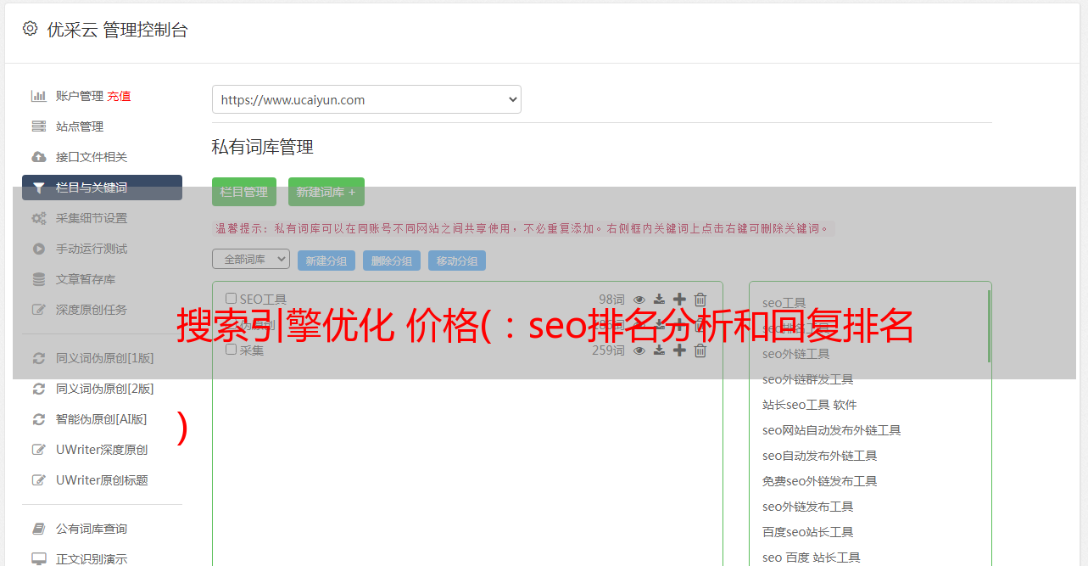This screenshot has width=1088, height=566.
Task: Select 栏目与关键词 in the sidebar
Action: click(102, 188)
